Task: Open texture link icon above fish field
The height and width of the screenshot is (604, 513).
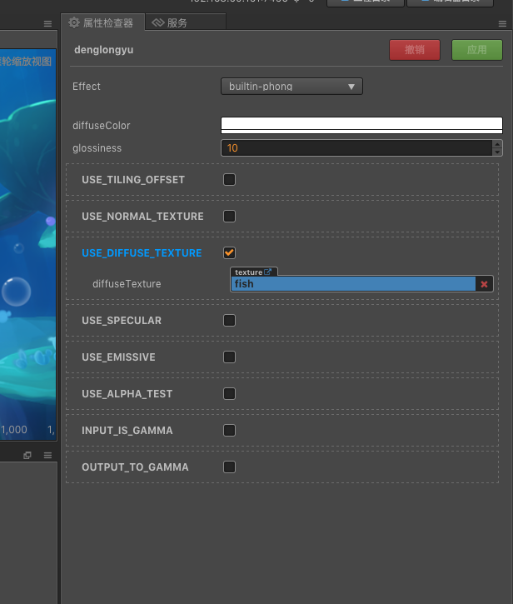Action: (x=267, y=272)
